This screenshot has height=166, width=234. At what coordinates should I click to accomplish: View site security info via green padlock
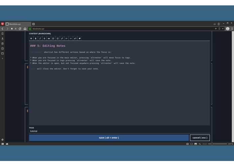[30, 29]
